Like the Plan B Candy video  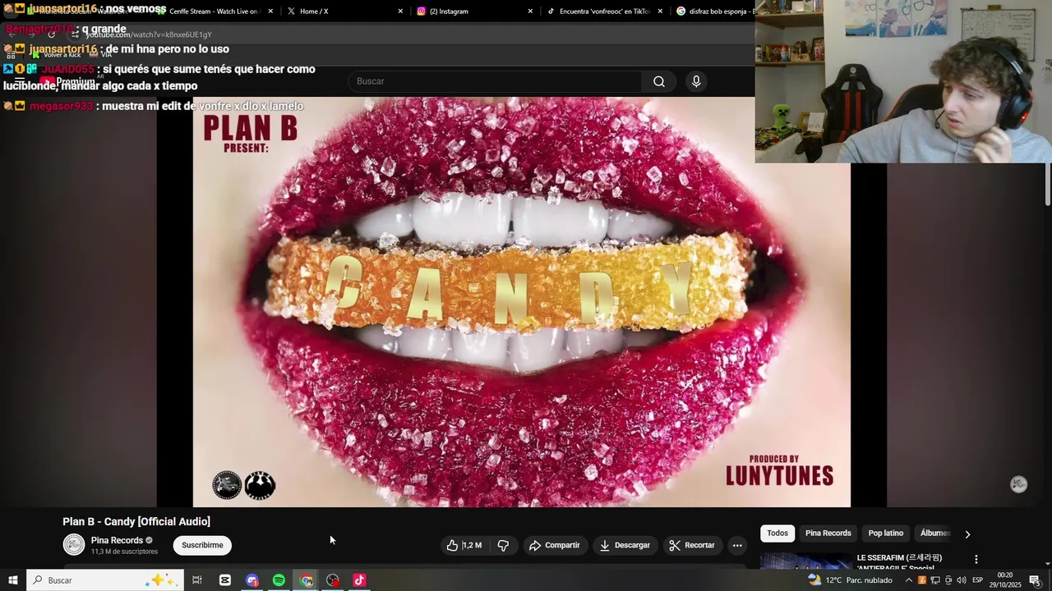pos(464,545)
